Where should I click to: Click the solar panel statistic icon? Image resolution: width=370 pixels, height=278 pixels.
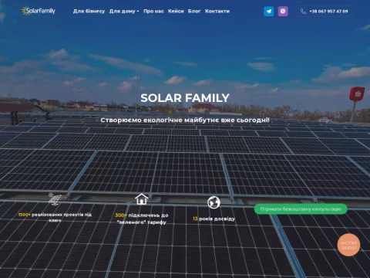pos(55,199)
